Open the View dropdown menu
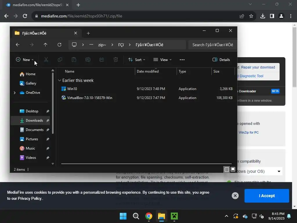The width and height of the screenshot is (297, 223). (x=162, y=60)
